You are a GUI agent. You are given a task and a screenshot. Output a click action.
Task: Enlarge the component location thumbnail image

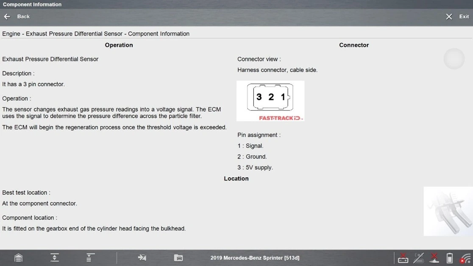pyautogui.click(x=448, y=211)
